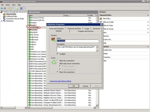Check the Override block rules checkbox
The image size is (150, 112).
click(x=60, y=69)
